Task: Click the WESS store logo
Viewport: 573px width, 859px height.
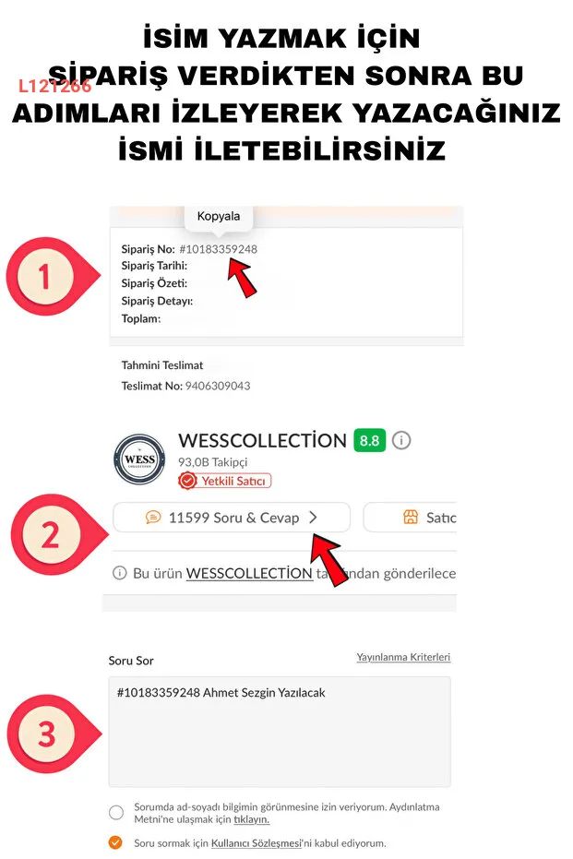Action: (139, 459)
